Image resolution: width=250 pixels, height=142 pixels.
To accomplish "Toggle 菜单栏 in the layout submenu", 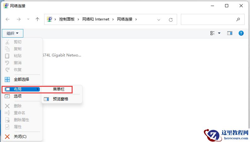I will (x=62, y=89).
